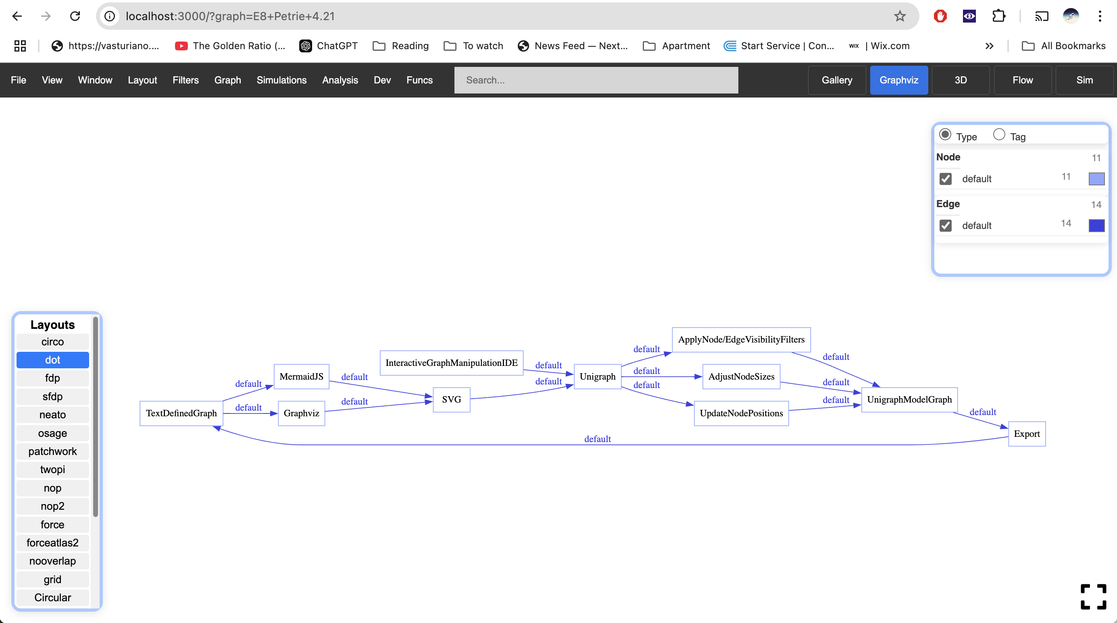Reload the page

pyautogui.click(x=75, y=16)
